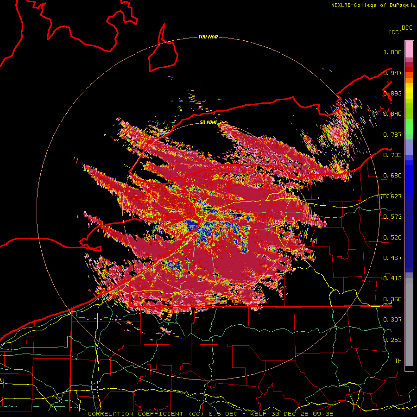Click the 0.253 color scale value
Image resolution: width=417 pixels, height=417 pixels.
click(x=392, y=340)
